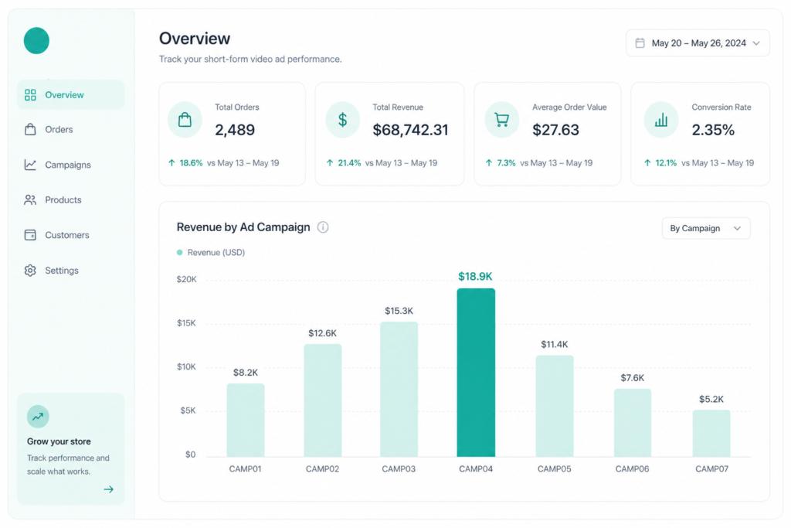The image size is (791, 528).
Task: Click the Settings gear icon
Action: [x=30, y=271]
